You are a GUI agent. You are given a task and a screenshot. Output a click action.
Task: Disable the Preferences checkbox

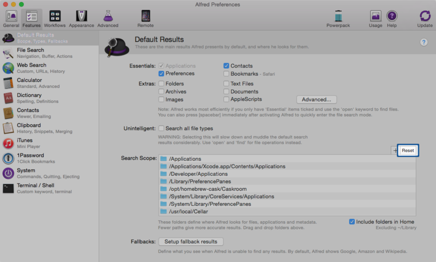tap(161, 74)
